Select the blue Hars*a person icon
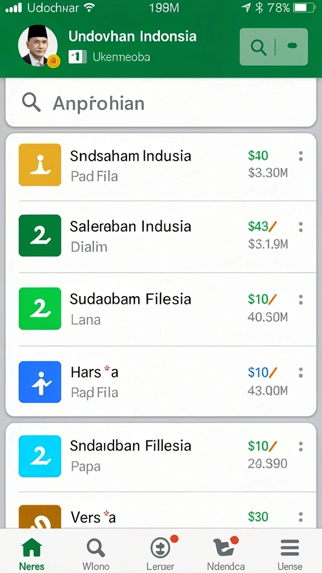The width and height of the screenshot is (322, 573). 40,382
